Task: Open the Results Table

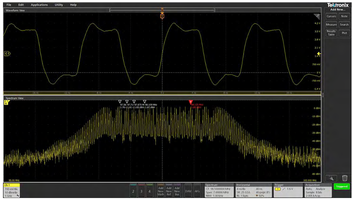Action: [331, 33]
